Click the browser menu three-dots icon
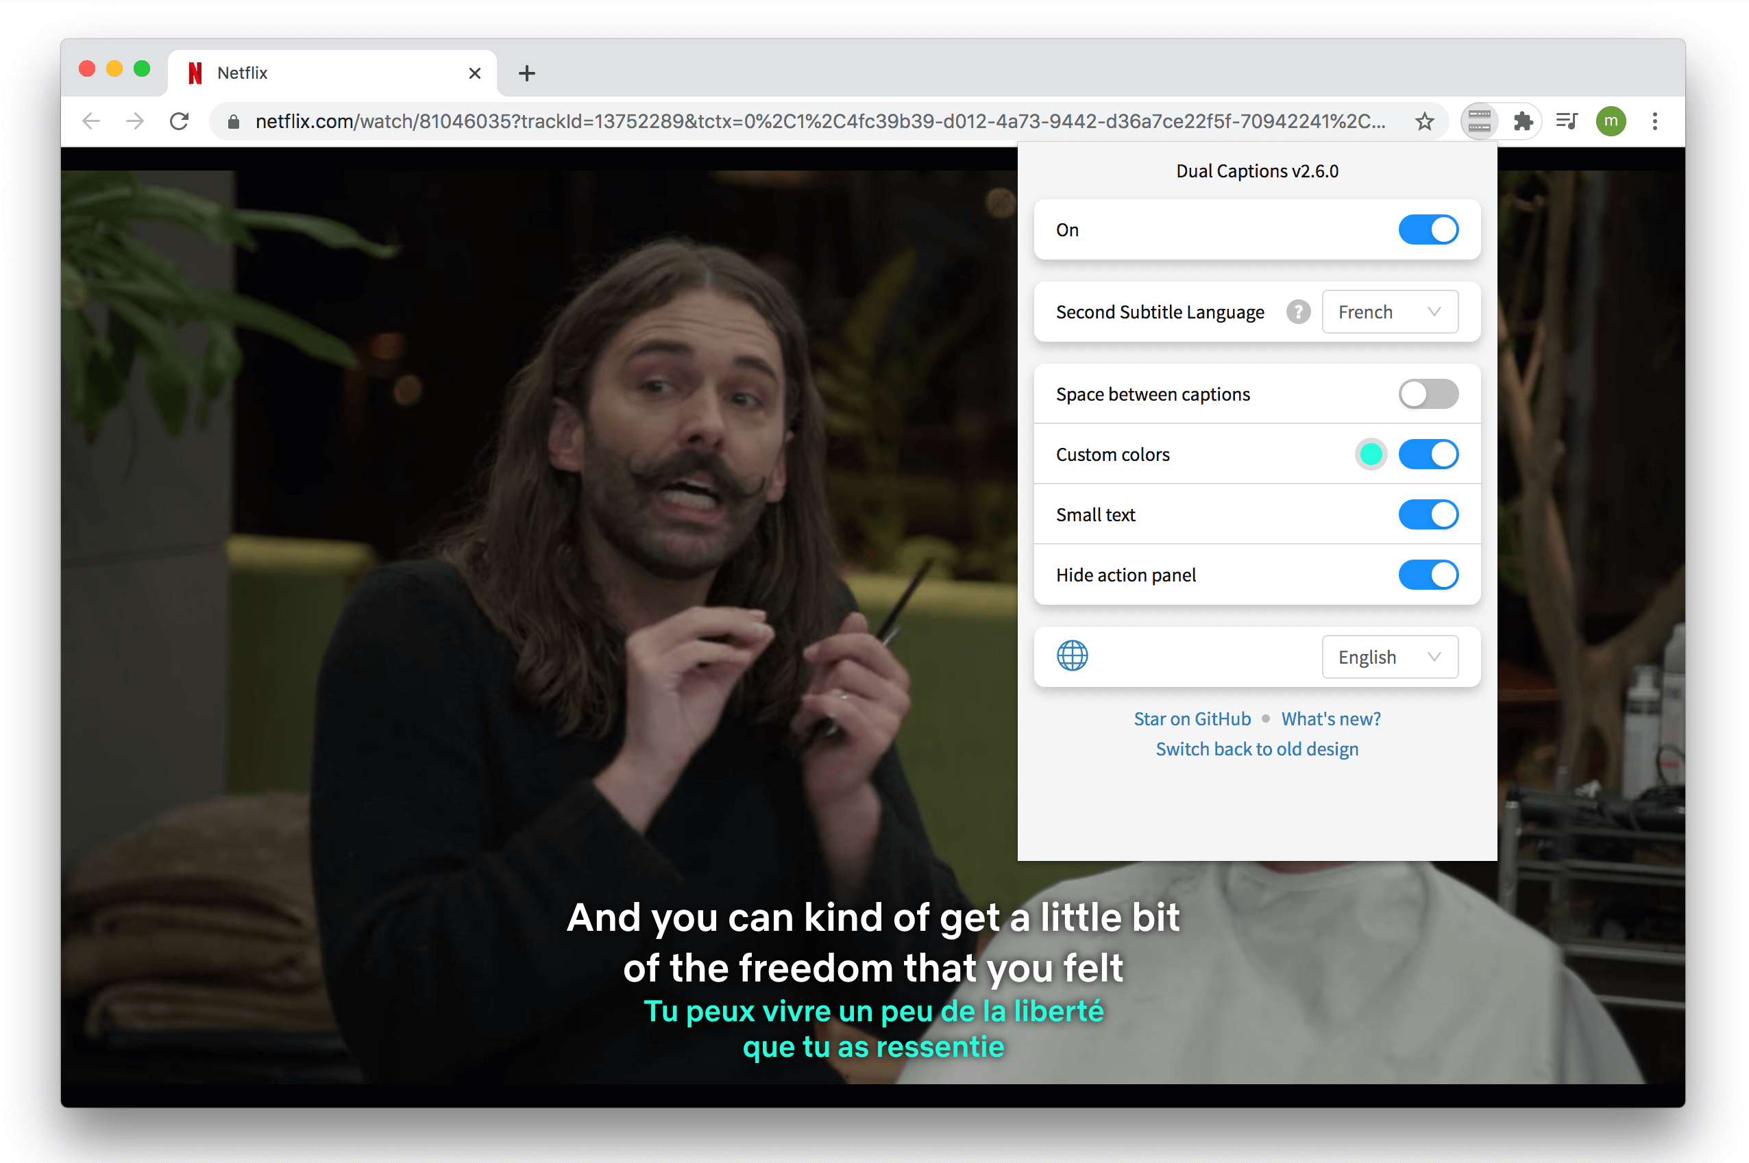Screen dimensions: 1749x1163 tap(1656, 121)
